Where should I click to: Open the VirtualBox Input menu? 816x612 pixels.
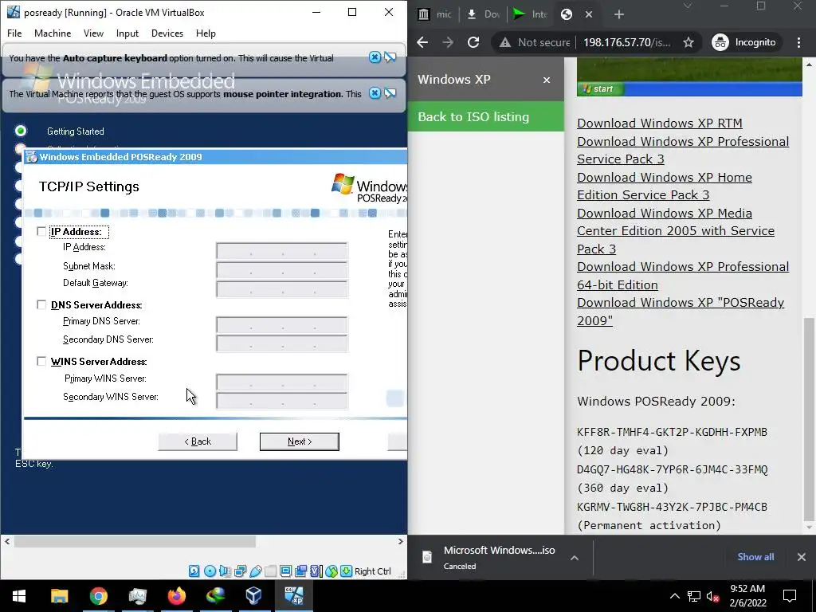(x=127, y=33)
